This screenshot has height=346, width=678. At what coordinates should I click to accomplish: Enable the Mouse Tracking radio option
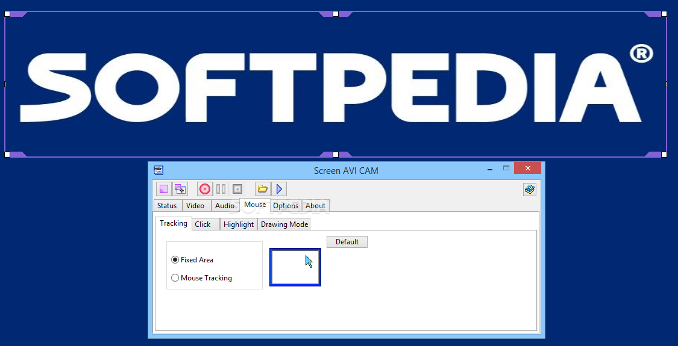click(201, 278)
